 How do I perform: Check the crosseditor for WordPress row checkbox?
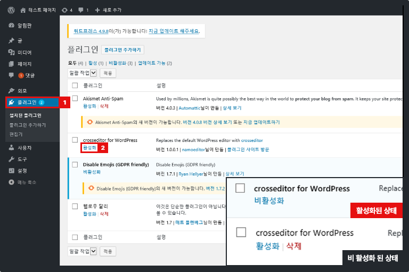click(x=75, y=140)
